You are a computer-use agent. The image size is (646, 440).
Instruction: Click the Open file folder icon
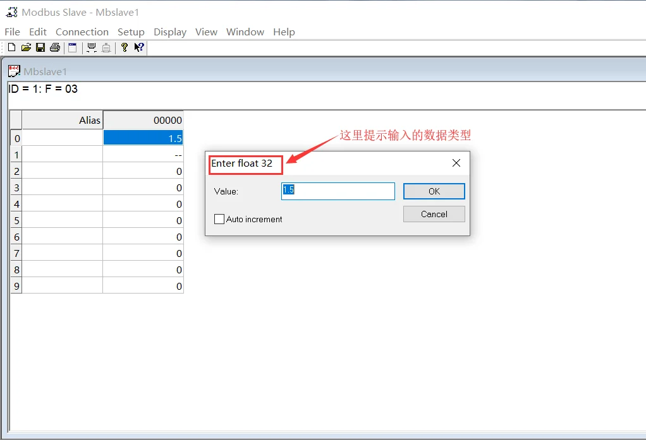(26, 47)
